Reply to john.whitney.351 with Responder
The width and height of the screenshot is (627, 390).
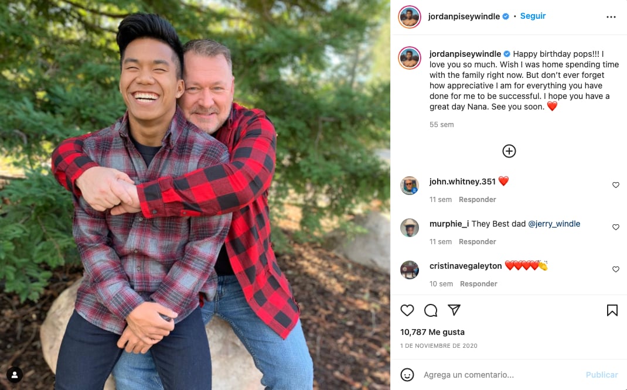[478, 200]
